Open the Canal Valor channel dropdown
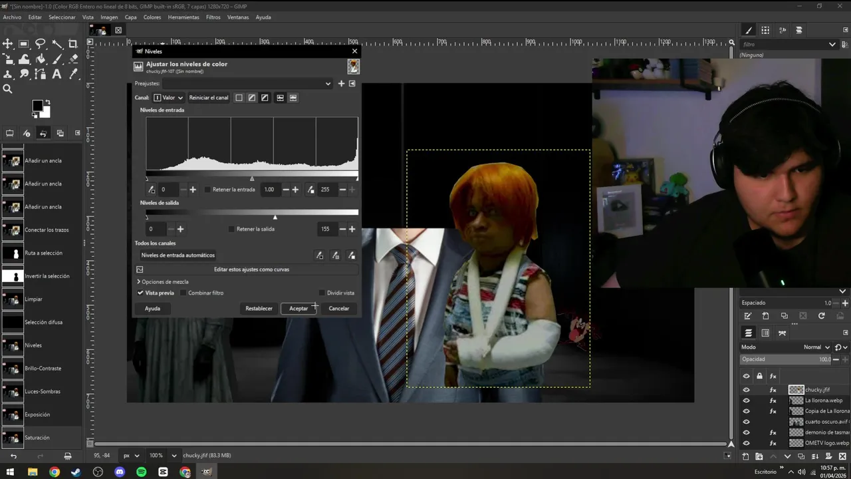 click(169, 98)
